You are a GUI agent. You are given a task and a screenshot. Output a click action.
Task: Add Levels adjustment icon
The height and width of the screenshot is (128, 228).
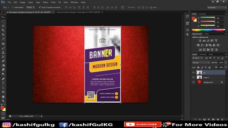[x=204, y=41]
